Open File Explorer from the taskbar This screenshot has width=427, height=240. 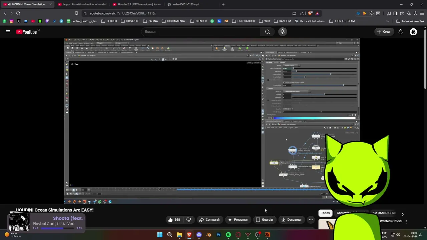(x=179, y=235)
